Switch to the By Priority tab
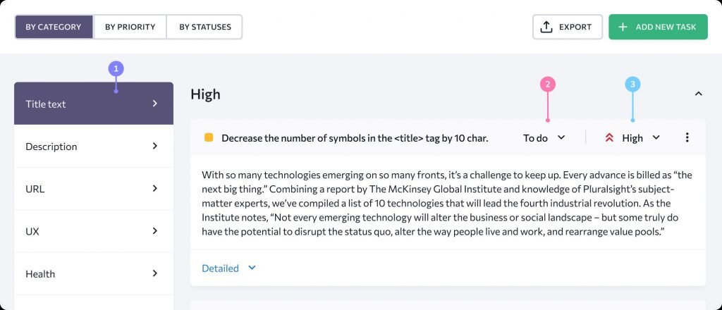The height and width of the screenshot is (310, 722). (x=130, y=27)
